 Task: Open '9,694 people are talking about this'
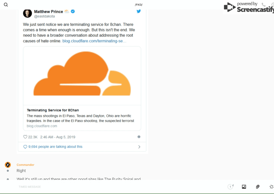[55, 147]
